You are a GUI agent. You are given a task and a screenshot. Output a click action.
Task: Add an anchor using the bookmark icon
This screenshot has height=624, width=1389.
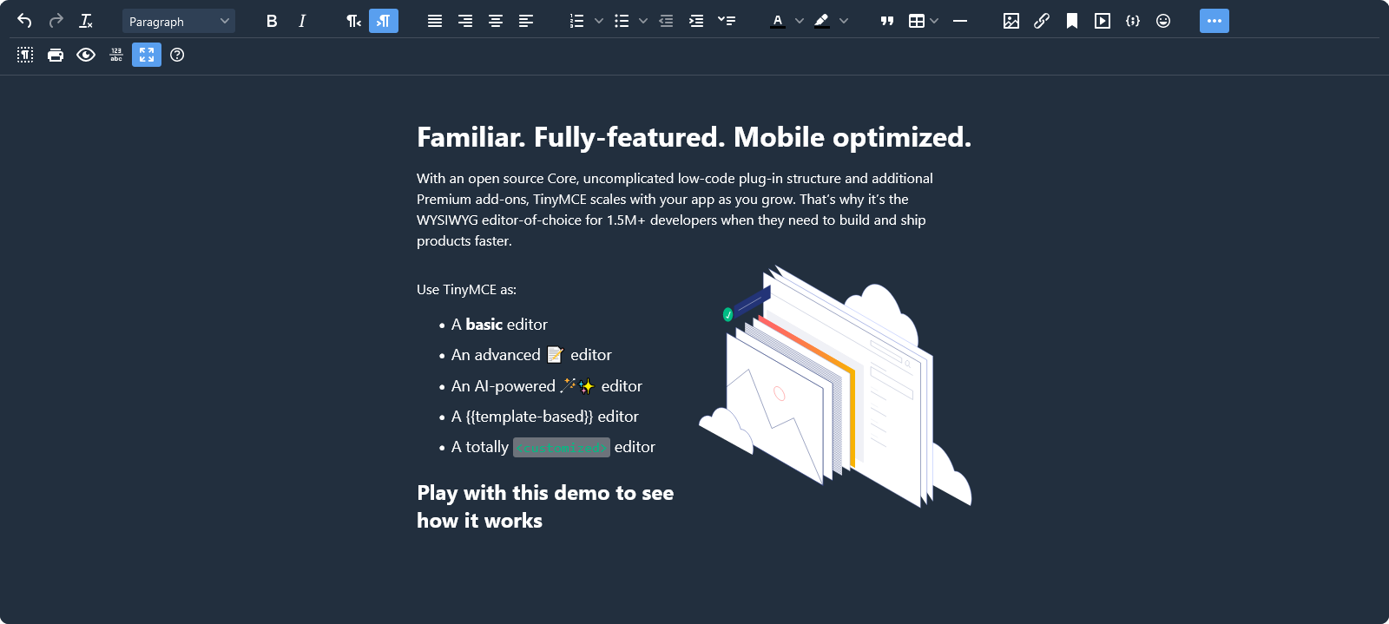click(x=1072, y=21)
